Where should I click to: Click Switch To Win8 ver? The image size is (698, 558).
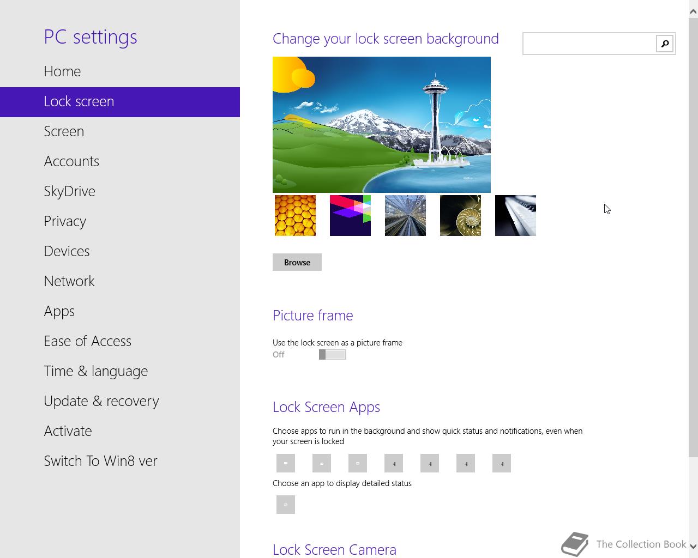pos(120,461)
